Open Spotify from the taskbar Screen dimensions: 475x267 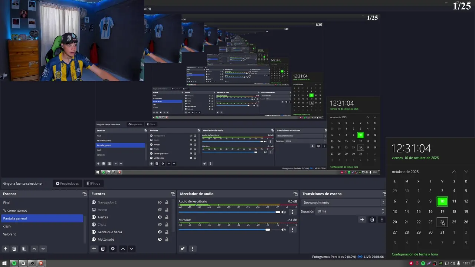(x=14, y=263)
